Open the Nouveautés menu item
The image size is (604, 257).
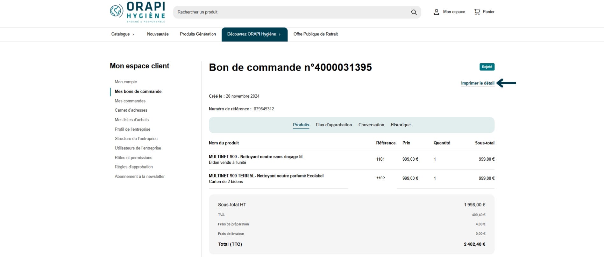(158, 34)
